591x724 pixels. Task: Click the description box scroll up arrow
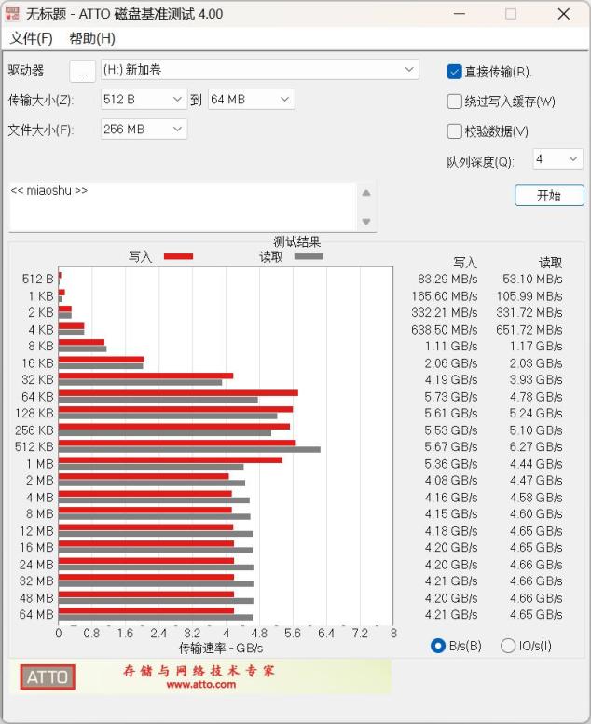click(x=366, y=193)
